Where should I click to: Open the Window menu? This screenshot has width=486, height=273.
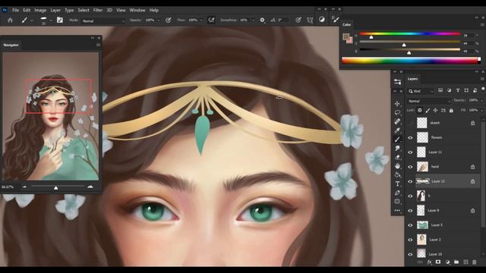[137, 10]
